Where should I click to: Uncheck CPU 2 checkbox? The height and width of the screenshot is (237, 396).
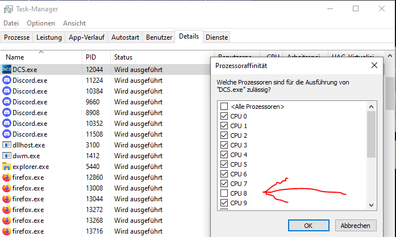tap(224, 136)
